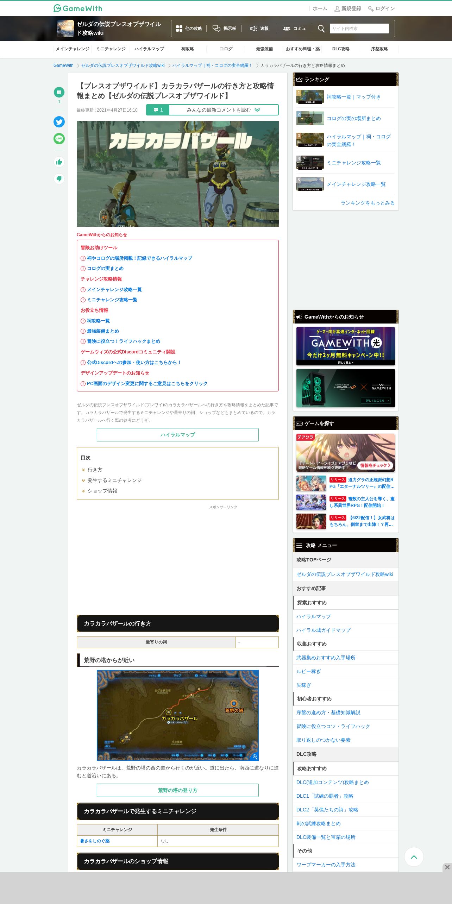The height and width of the screenshot is (904, 452).
Task: Open ランキングをもっとみる link
Action: (x=368, y=203)
